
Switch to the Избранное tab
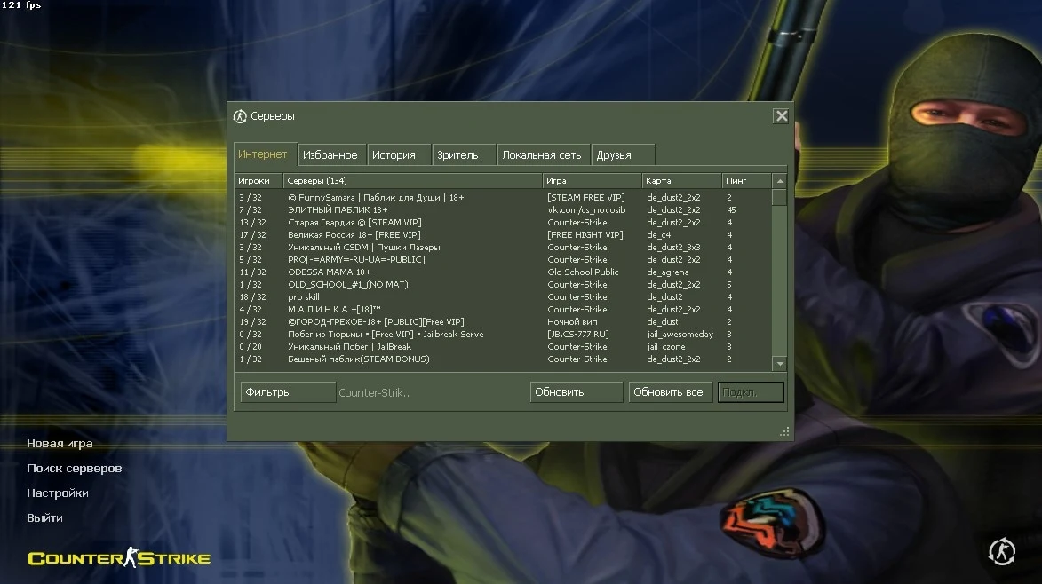[x=330, y=154]
